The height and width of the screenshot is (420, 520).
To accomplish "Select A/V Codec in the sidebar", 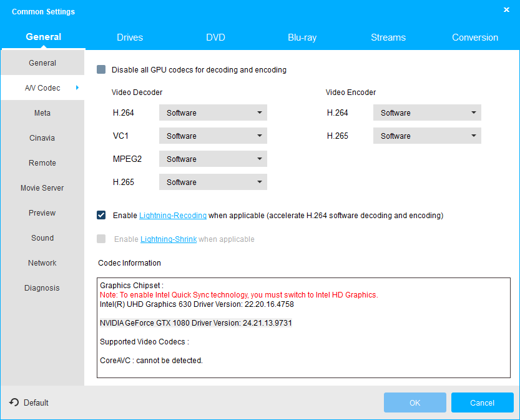I will click(x=42, y=87).
